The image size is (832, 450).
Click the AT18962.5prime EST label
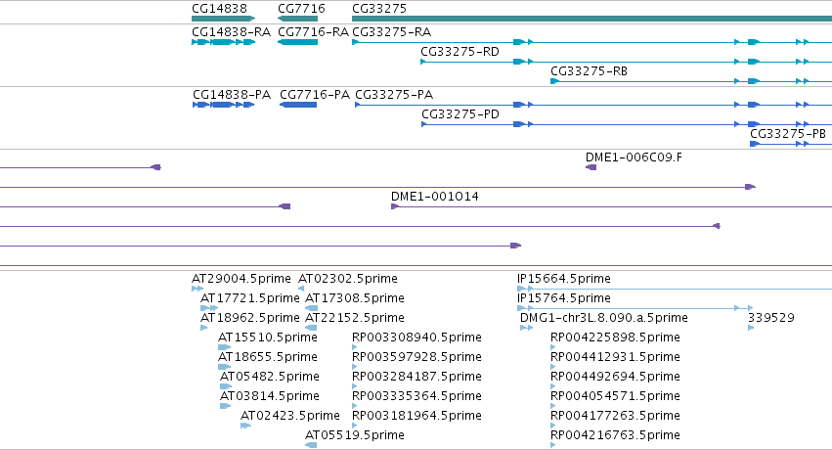click(x=250, y=318)
